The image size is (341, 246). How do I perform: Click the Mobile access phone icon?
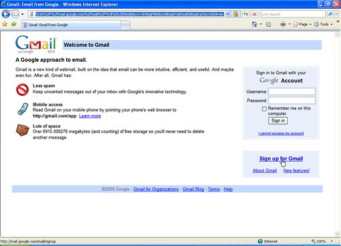click(23, 109)
